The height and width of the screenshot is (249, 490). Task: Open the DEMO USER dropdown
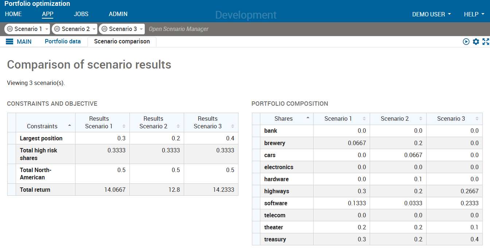432,14
